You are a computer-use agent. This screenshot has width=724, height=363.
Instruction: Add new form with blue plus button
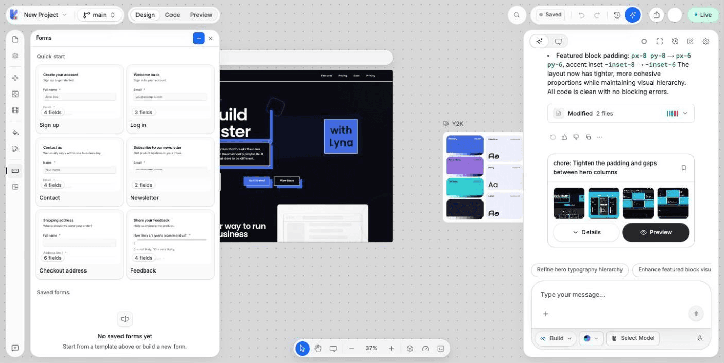[198, 38]
